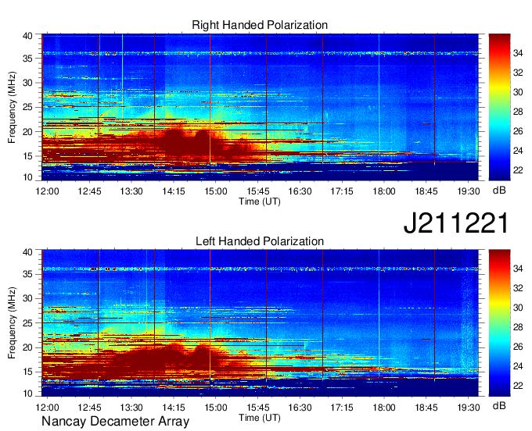Click the 34 dB label on the top colorbar
Screen dimensions: 532x431
(518, 53)
